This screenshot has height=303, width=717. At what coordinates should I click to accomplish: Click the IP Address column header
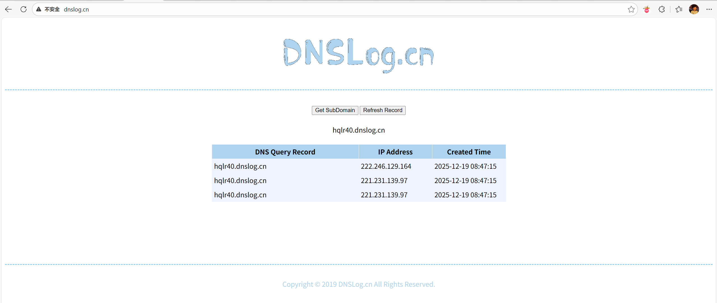pos(395,152)
